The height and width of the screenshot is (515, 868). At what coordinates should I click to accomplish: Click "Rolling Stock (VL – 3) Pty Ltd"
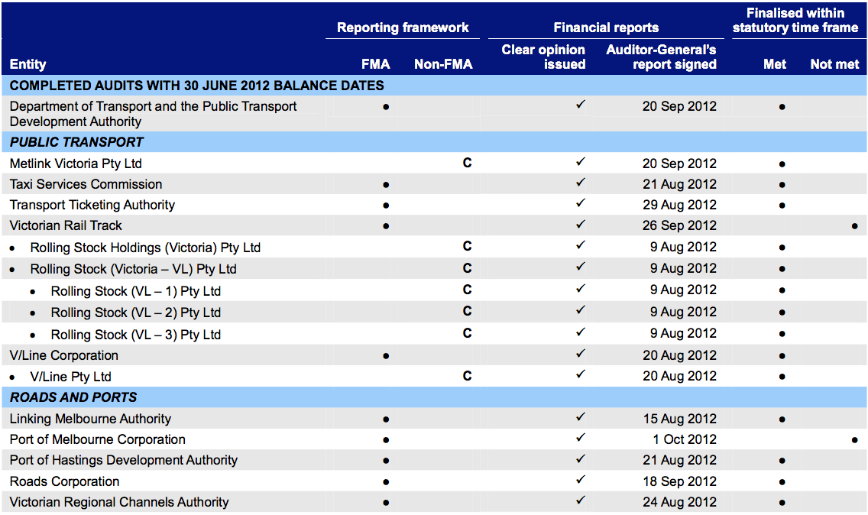(x=136, y=335)
